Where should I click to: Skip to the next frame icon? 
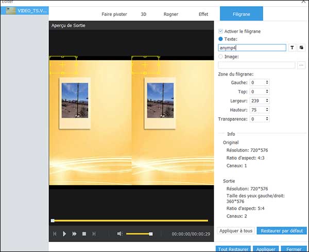94,233
